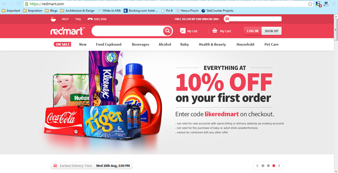Click the delivery truck icon in top bar
This screenshot has height=173, width=338.
pos(227,19)
